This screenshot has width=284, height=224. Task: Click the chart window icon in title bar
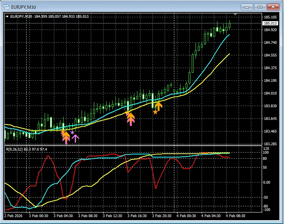pos(7,7)
